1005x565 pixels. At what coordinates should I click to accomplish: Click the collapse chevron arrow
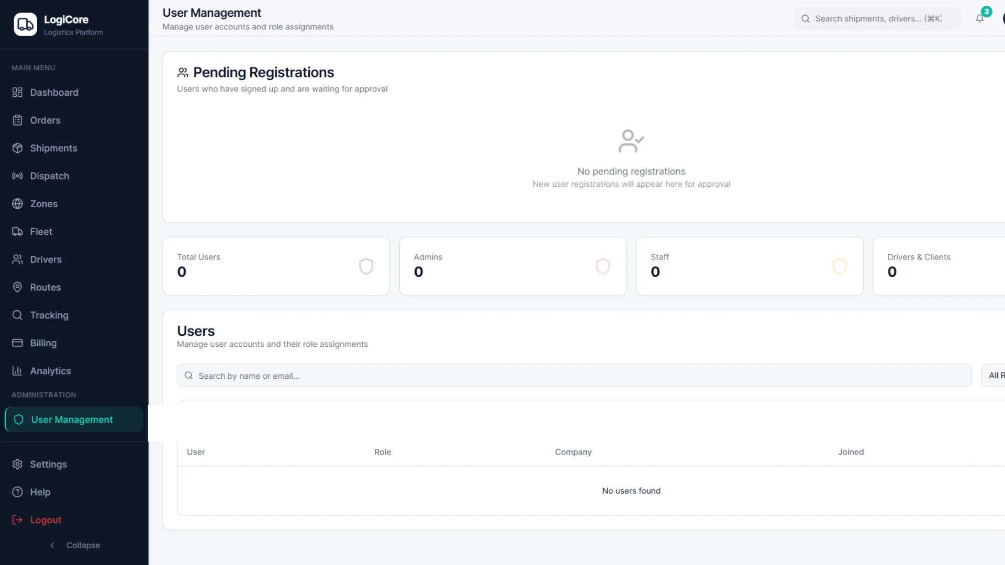[52, 545]
